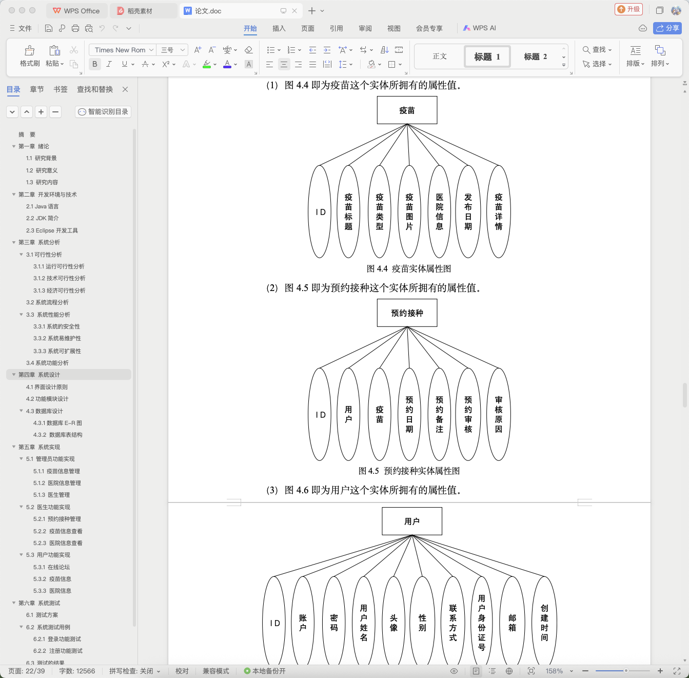Screen dimensions: 689x678
Task: Click the 分享 share button
Action: [x=667, y=28]
